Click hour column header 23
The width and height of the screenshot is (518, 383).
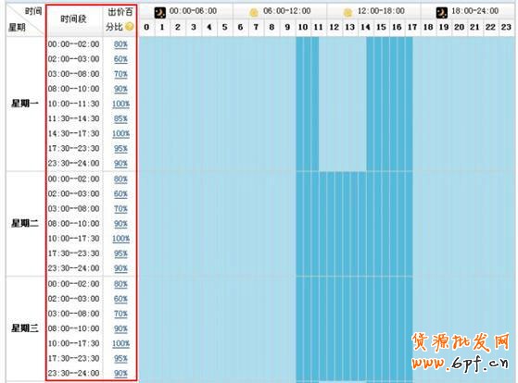coord(506,27)
